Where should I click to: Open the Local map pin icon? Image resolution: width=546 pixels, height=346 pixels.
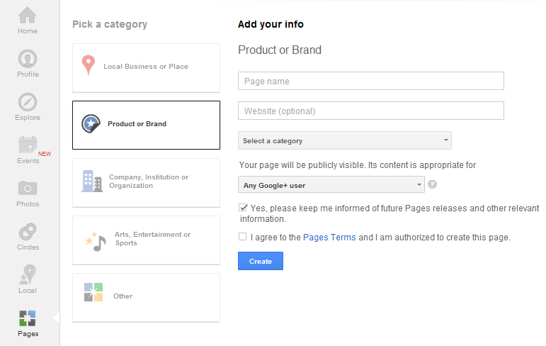tap(28, 274)
